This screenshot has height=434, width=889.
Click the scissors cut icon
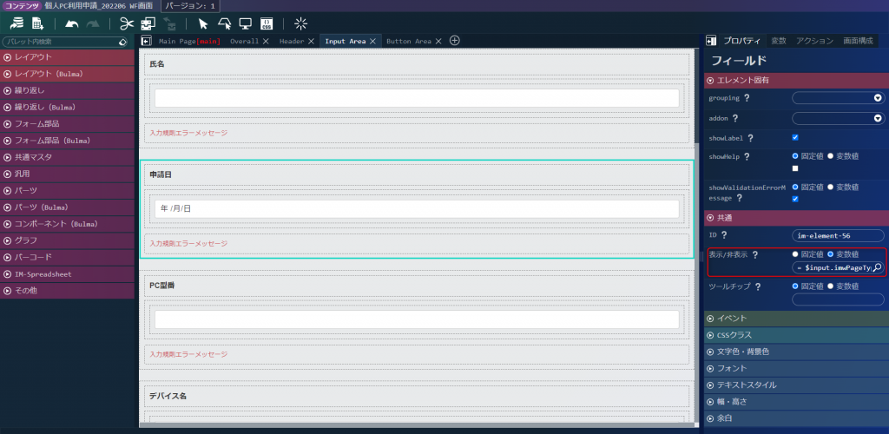point(127,23)
